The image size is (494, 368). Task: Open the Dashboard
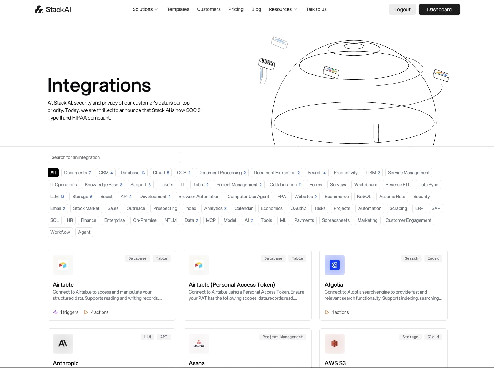click(439, 9)
